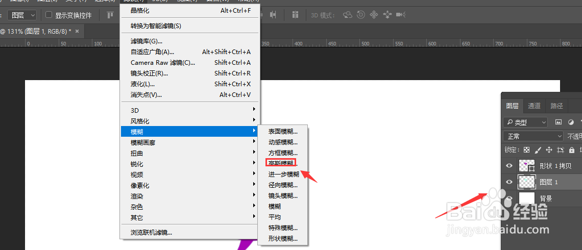582x250 pixels.
Task: Hide the 形状 1 拷贝 layer eye
Action: pyautogui.click(x=510, y=165)
